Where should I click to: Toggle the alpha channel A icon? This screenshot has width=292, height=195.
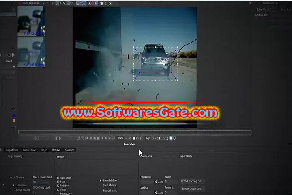(60, 3)
